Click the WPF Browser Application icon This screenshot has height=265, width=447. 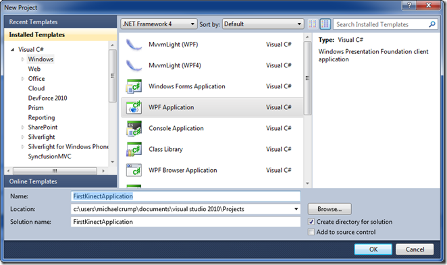(134, 170)
